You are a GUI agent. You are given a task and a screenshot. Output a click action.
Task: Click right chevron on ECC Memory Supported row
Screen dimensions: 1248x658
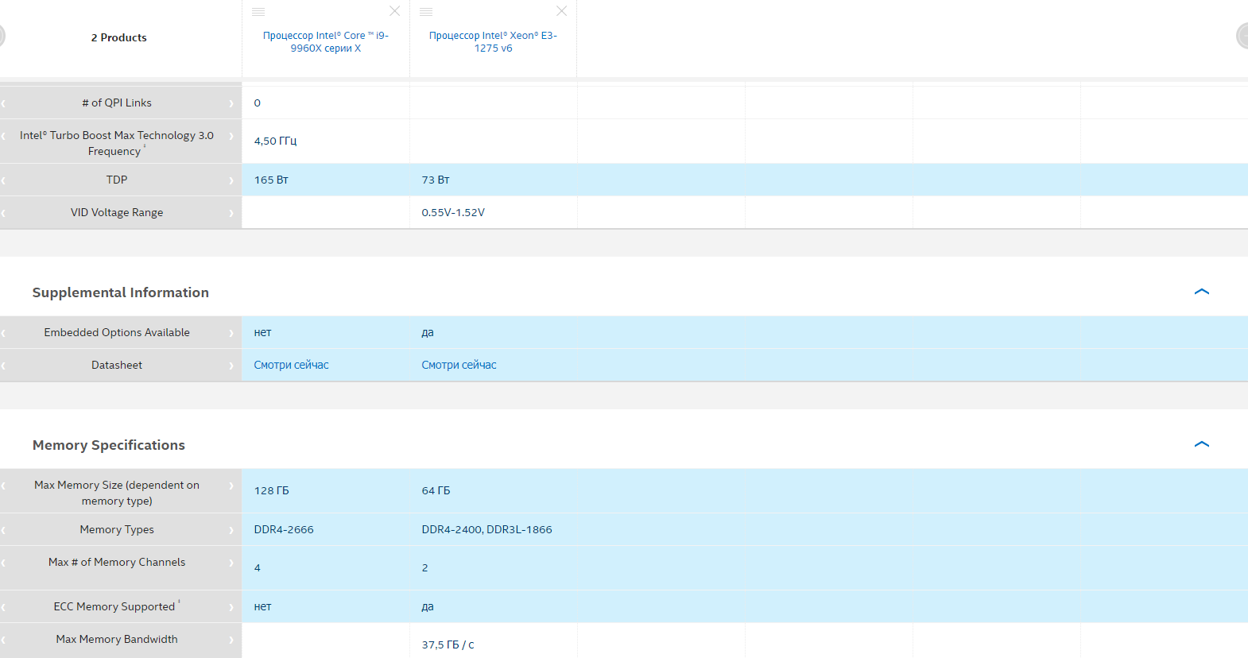pyautogui.click(x=231, y=607)
